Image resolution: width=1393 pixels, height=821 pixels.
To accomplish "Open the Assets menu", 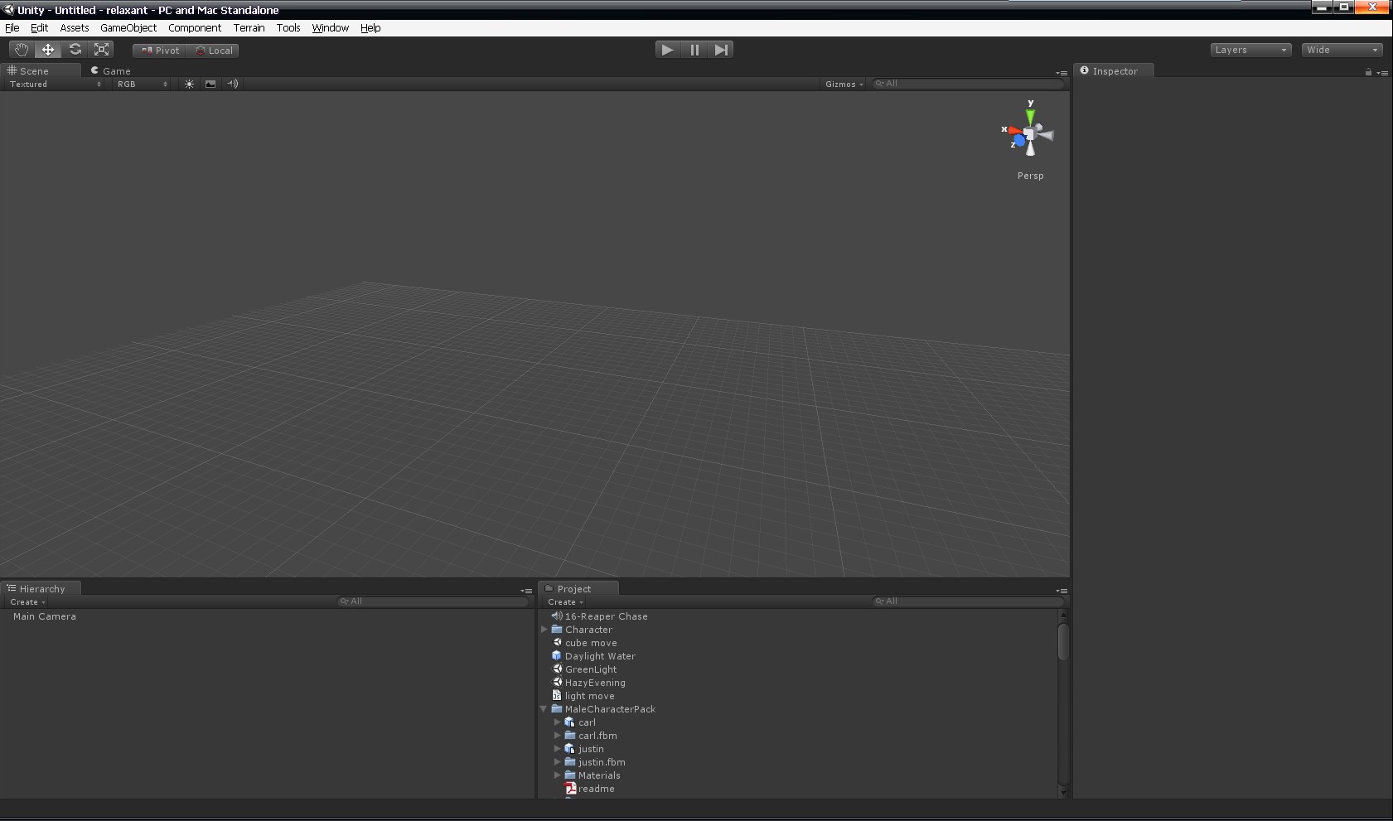I will click(74, 27).
